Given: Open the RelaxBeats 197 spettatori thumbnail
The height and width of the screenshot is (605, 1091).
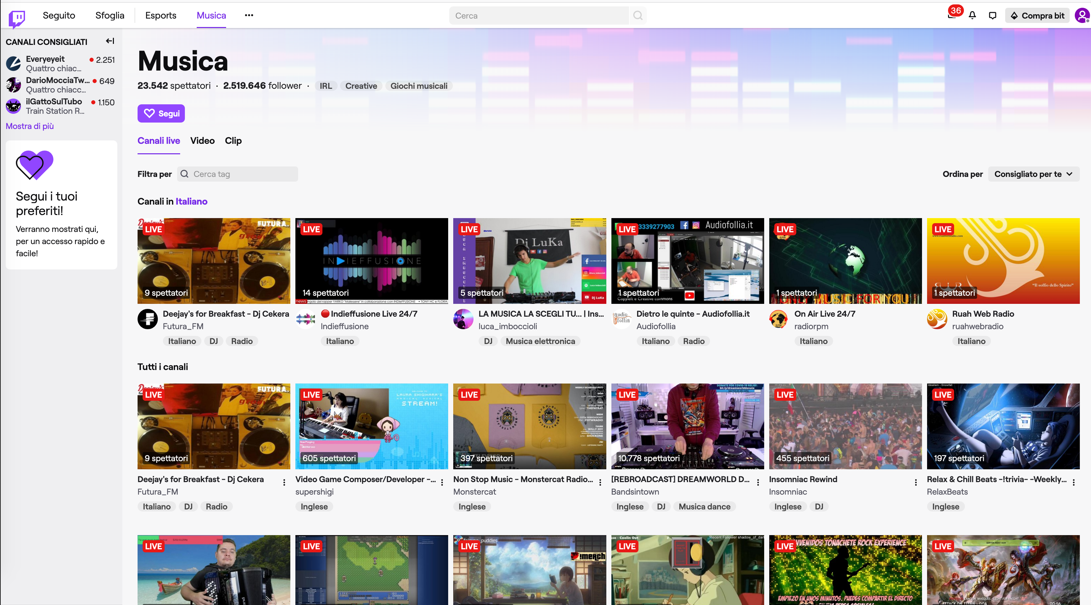Looking at the screenshot, I should 1003,426.
